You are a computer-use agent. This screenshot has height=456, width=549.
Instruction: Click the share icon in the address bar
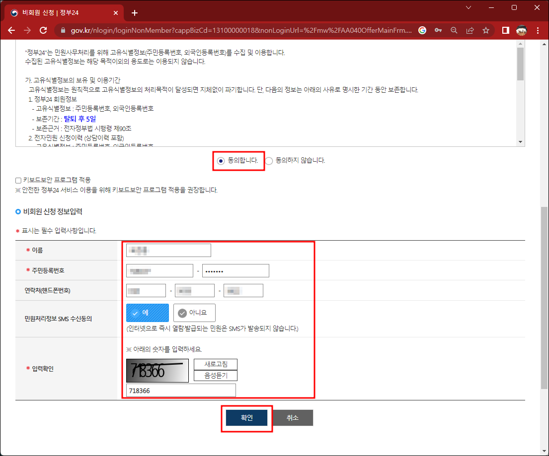[x=470, y=30]
